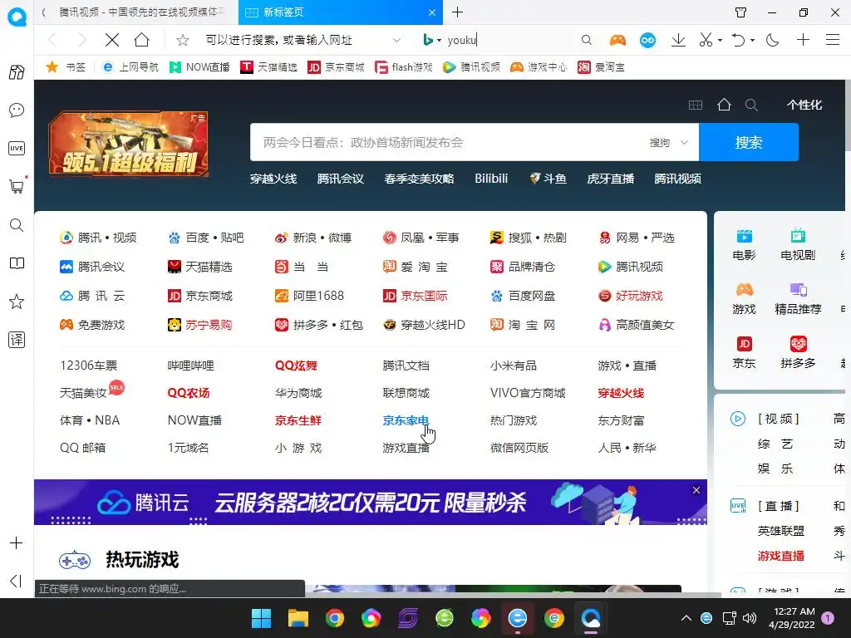
Task: Open 百度 · 贴吧 site link
Action: pyautogui.click(x=206, y=238)
